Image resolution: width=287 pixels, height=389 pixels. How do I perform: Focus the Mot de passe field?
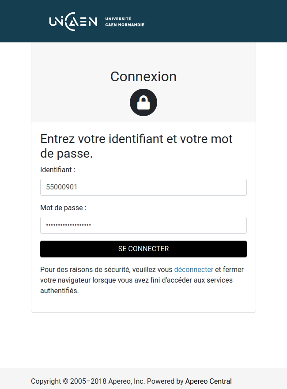(143, 225)
